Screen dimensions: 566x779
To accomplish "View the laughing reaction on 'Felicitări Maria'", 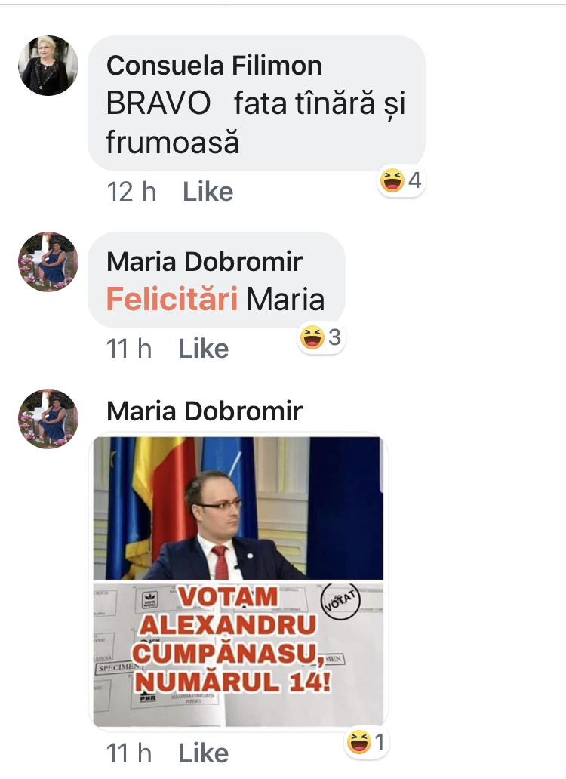I will coord(312,337).
